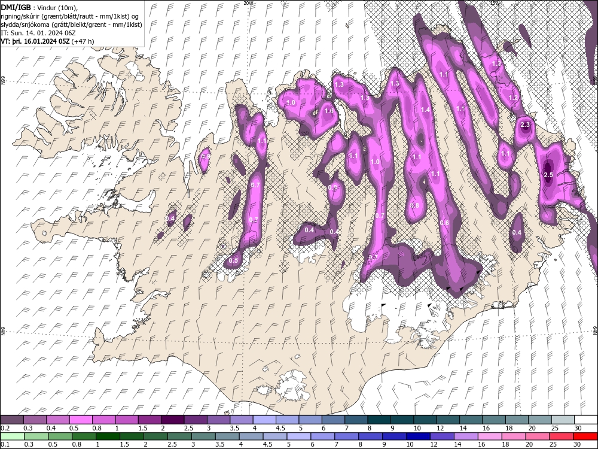The image size is (598, 449).
Task: Click the '12' label under the snow scale
Action: click(440, 429)
